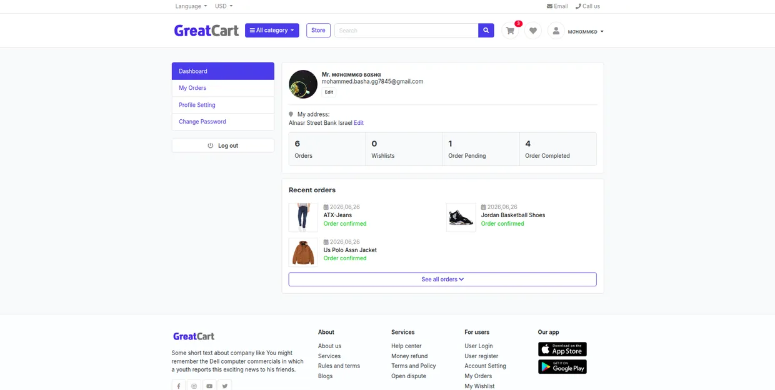Open the wishlist heart icon

click(x=533, y=31)
